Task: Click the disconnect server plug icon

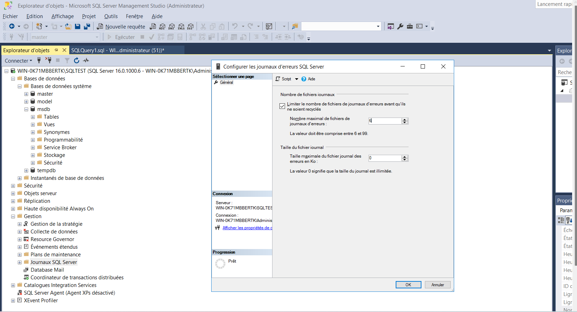Action: (x=48, y=61)
